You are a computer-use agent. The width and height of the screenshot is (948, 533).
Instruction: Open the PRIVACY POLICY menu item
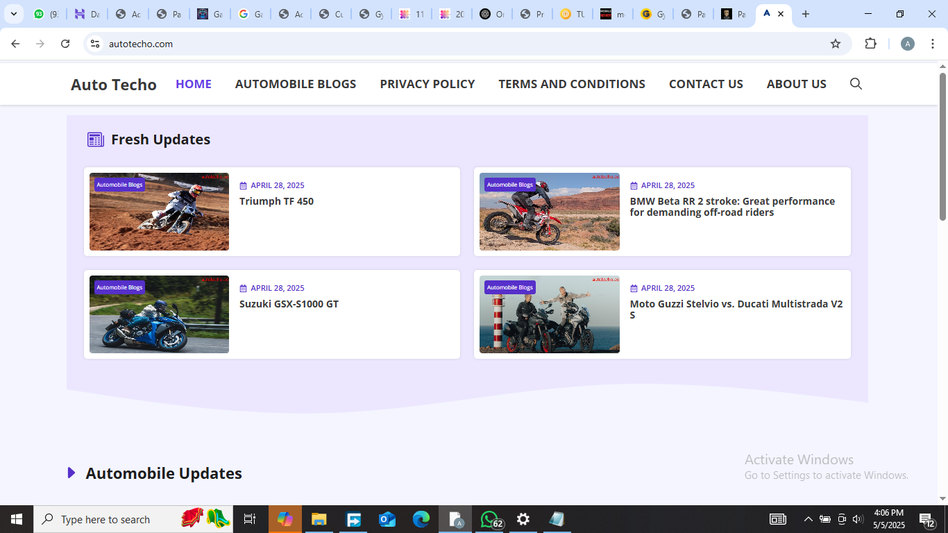tap(428, 84)
